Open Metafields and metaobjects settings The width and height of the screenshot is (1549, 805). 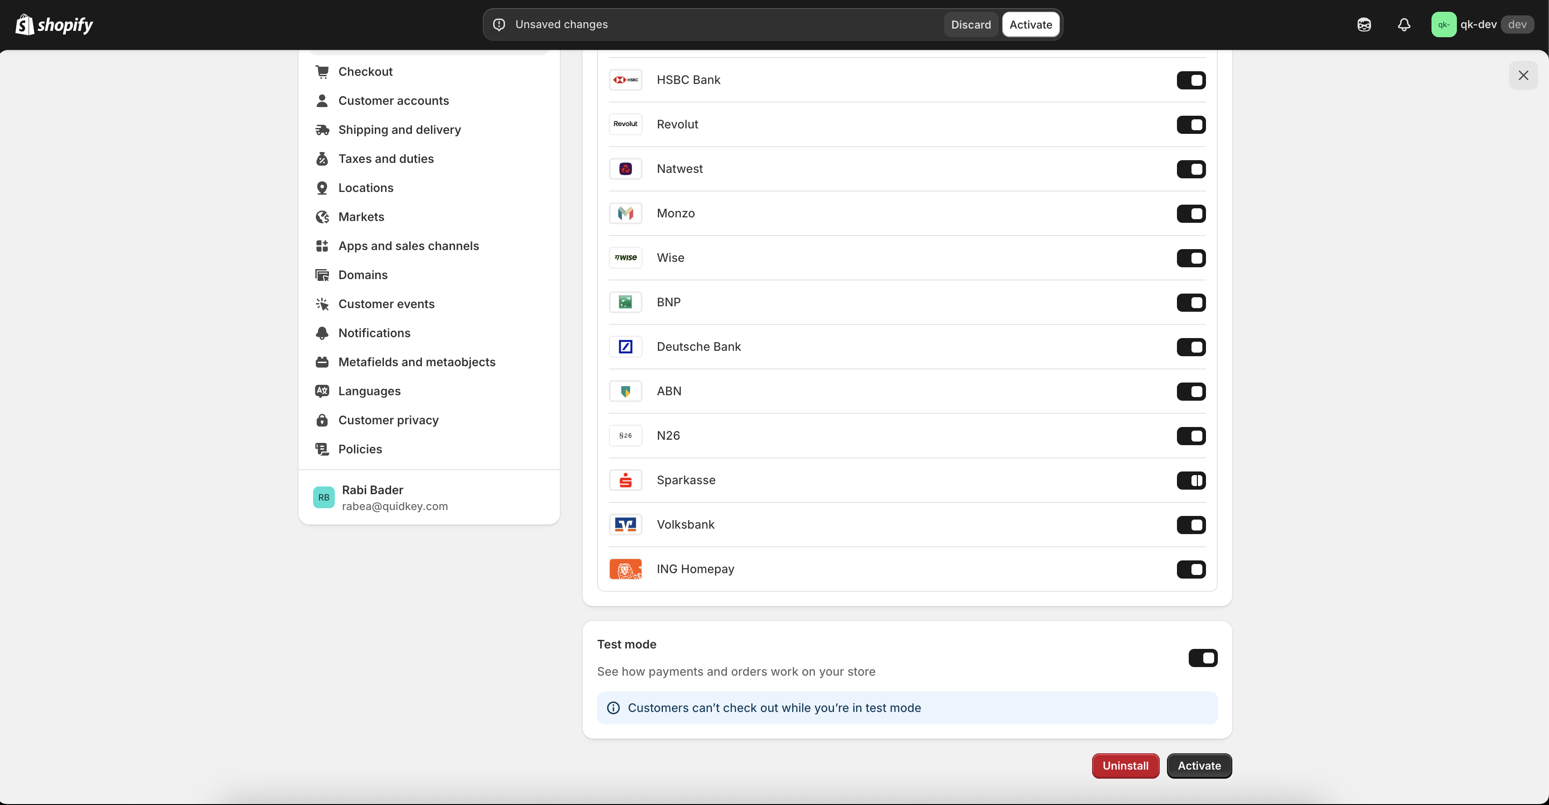pos(417,362)
